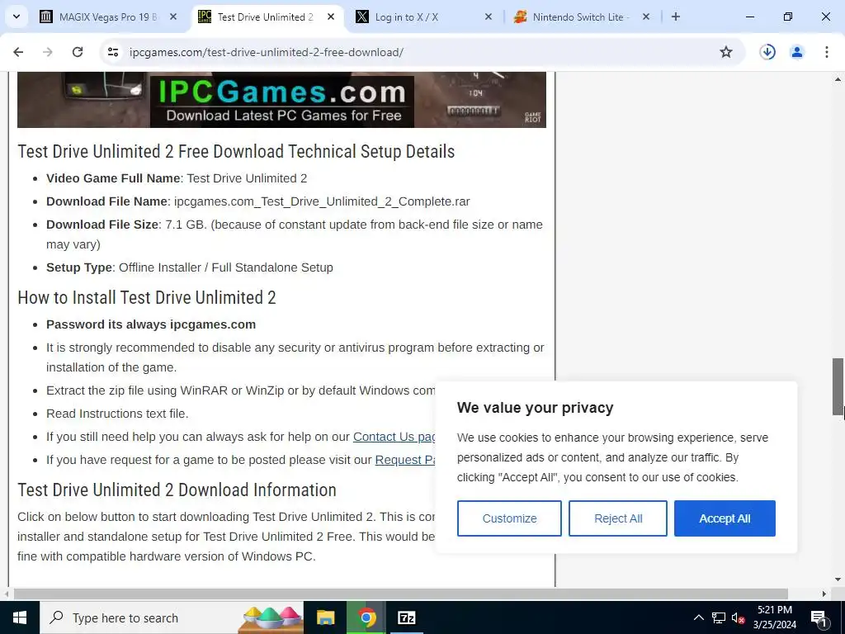
Task: Go forward to the next page
Action: coord(48,52)
